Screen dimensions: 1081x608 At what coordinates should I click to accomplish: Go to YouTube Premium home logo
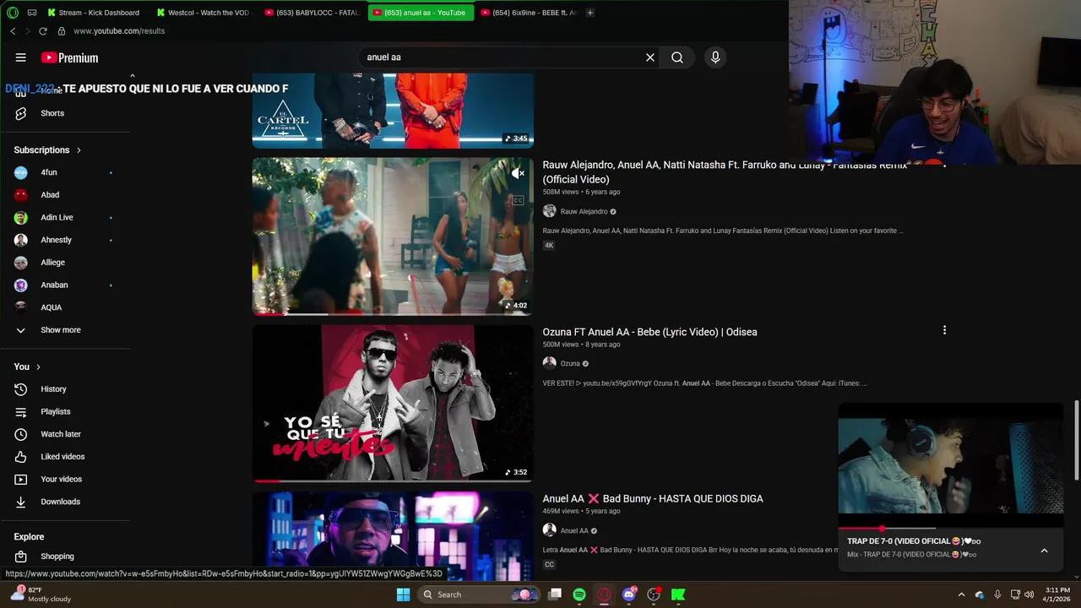point(69,57)
